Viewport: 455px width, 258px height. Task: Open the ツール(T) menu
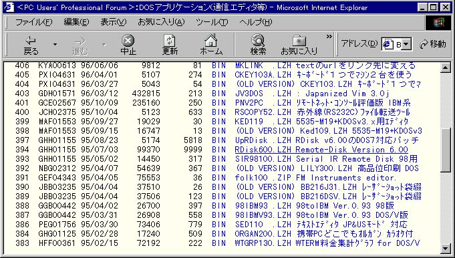[x=212, y=22]
